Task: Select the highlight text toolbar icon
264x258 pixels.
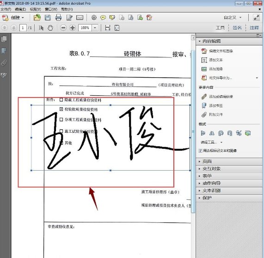Action: (112, 18)
